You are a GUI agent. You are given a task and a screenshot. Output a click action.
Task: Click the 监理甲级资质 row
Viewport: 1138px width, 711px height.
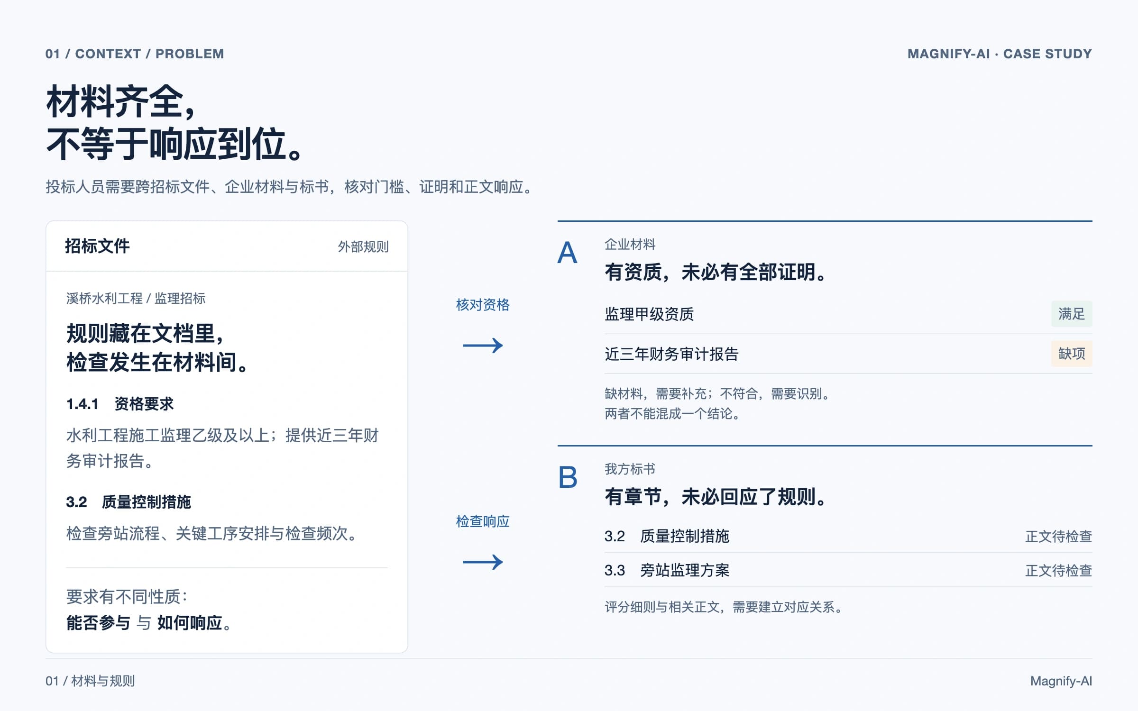click(848, 314)
